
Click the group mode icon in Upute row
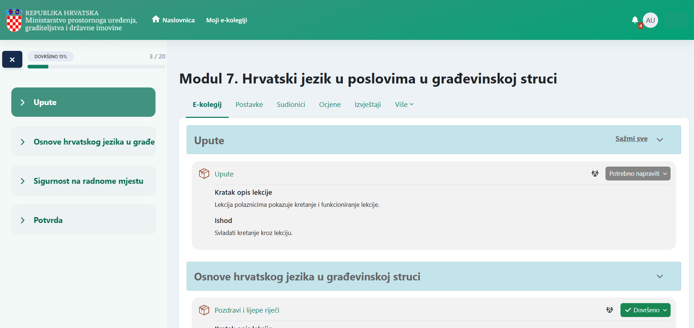pyautogui.click(x=595, y=174)
